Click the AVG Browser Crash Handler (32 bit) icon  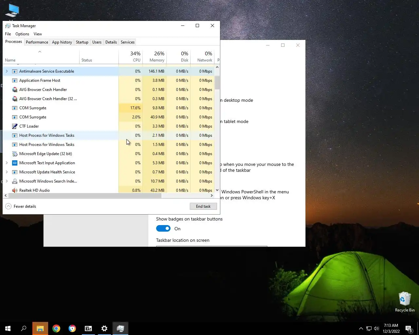click(15, 99)
